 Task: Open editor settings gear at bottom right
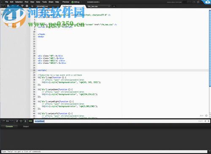[x=206, y=116]
